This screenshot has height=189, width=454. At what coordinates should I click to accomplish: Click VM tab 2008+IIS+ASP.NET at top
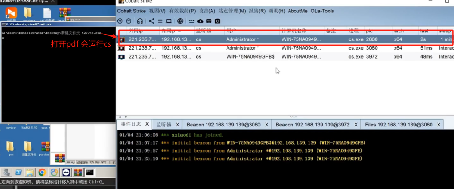[x=28, y=1]
